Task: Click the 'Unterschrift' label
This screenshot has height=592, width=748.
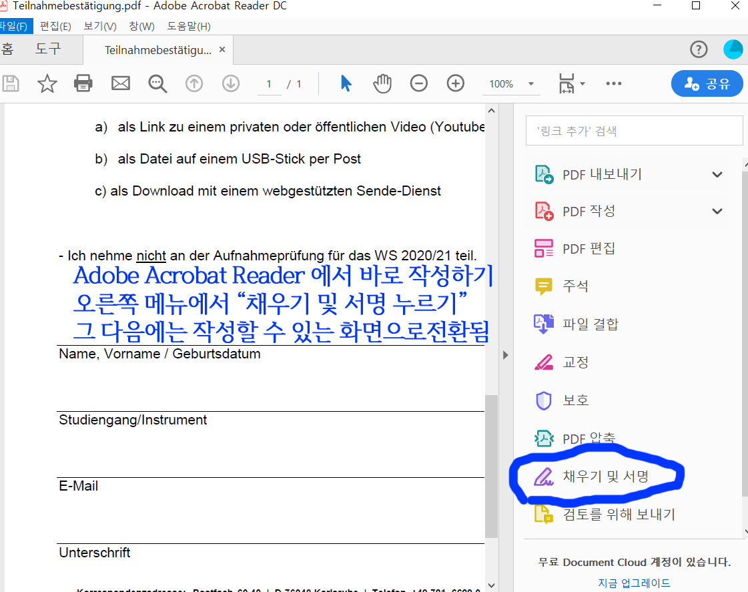Action: tap(95, 553)
